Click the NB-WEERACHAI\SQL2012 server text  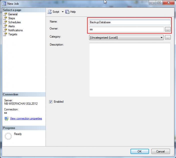pyautogui.click(x=21, y=104)
